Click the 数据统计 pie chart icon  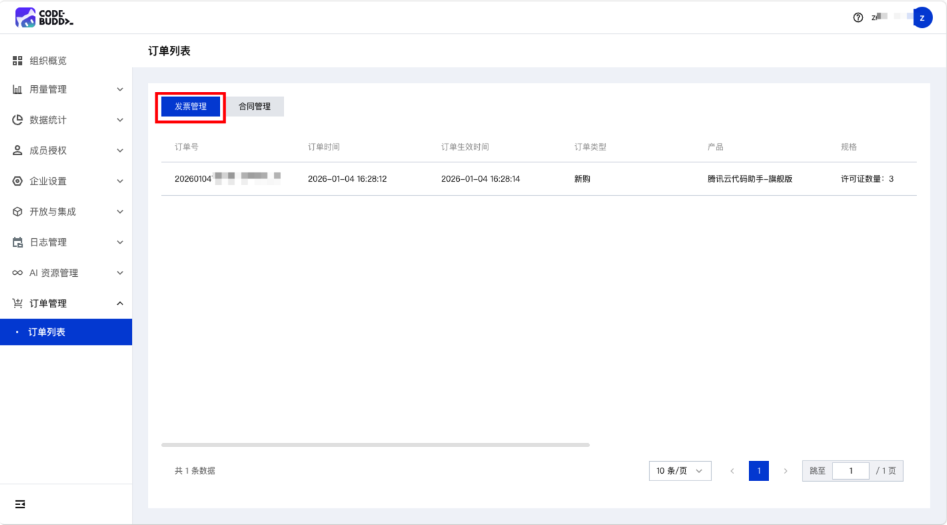click(18, 120)
